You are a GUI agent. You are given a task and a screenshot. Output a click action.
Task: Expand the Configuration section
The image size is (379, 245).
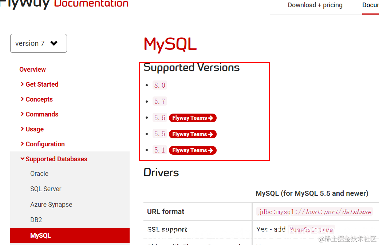tap(43, 144)
